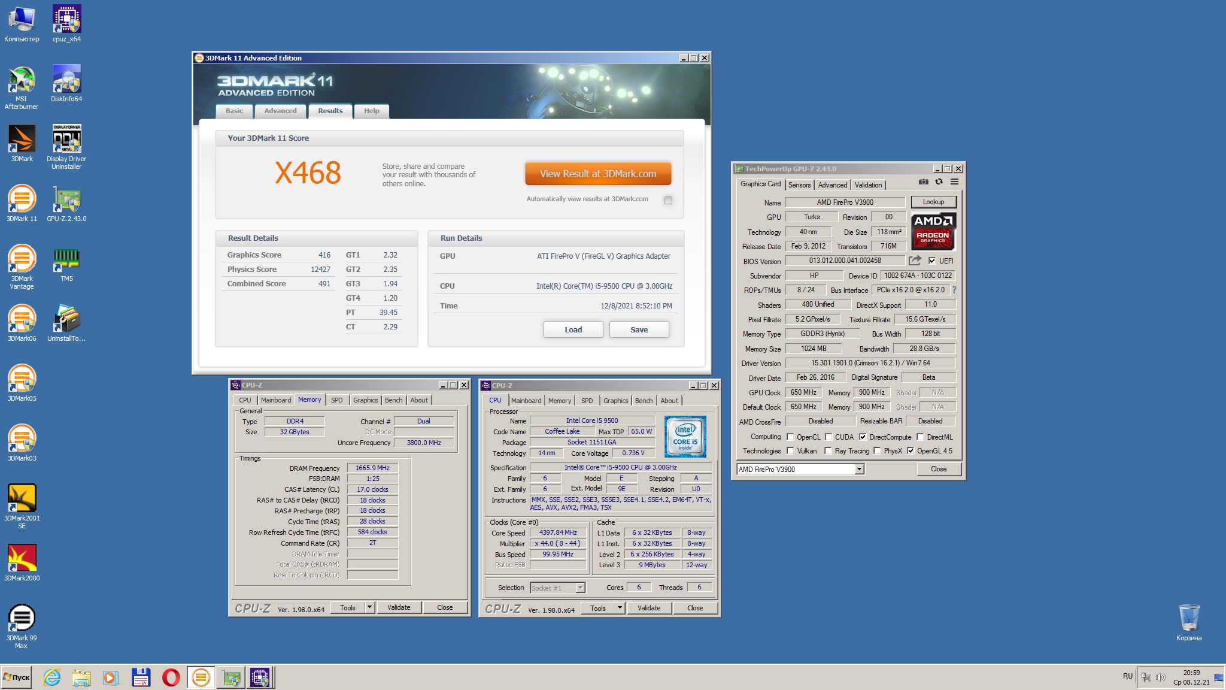Image resolution: width=1226 pixels, height=690 pixels.
Task: Open the AMD FirePro V3900 GPU selector dropdown
Action: pos(860,470)
